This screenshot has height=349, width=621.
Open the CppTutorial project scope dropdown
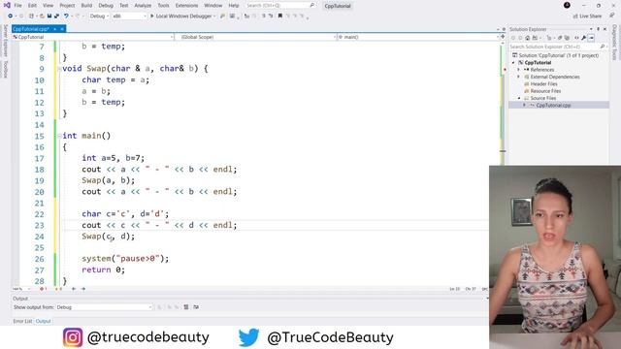tap(93, 37)
